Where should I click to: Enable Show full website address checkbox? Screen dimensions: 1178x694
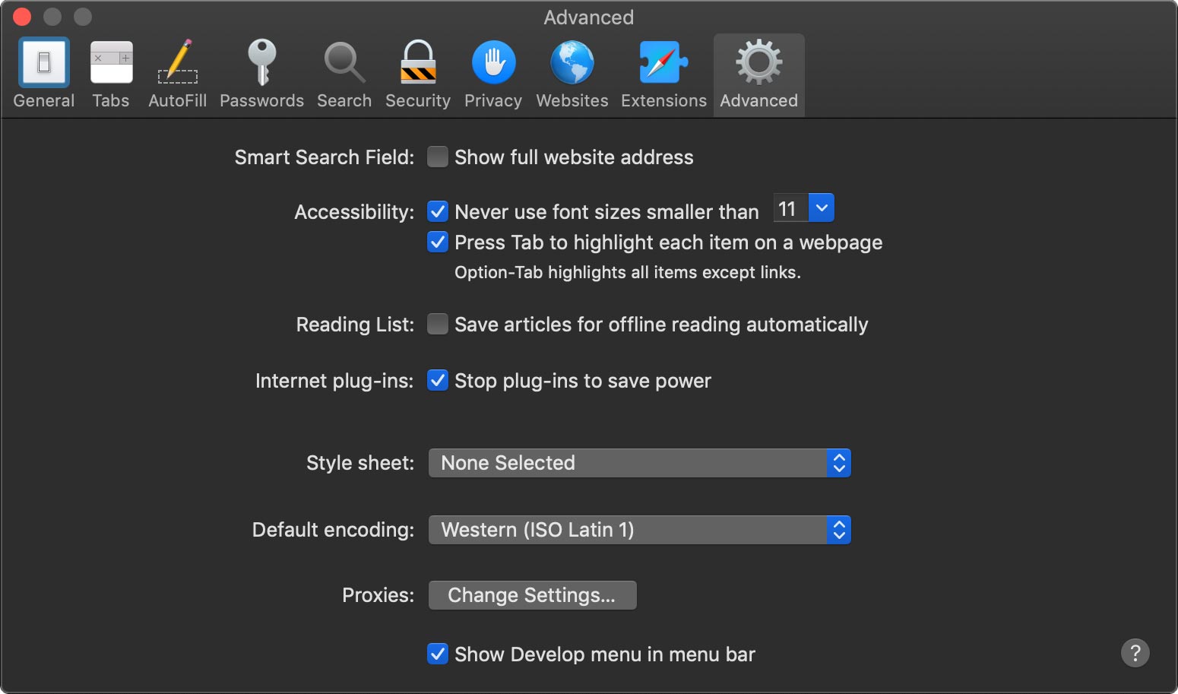point(438,157)
